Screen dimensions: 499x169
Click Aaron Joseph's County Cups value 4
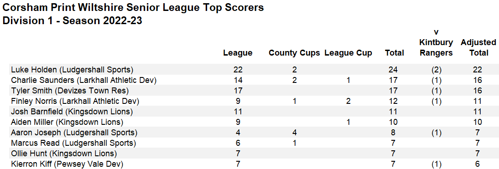pyautogui.click(x=294, y=133)
